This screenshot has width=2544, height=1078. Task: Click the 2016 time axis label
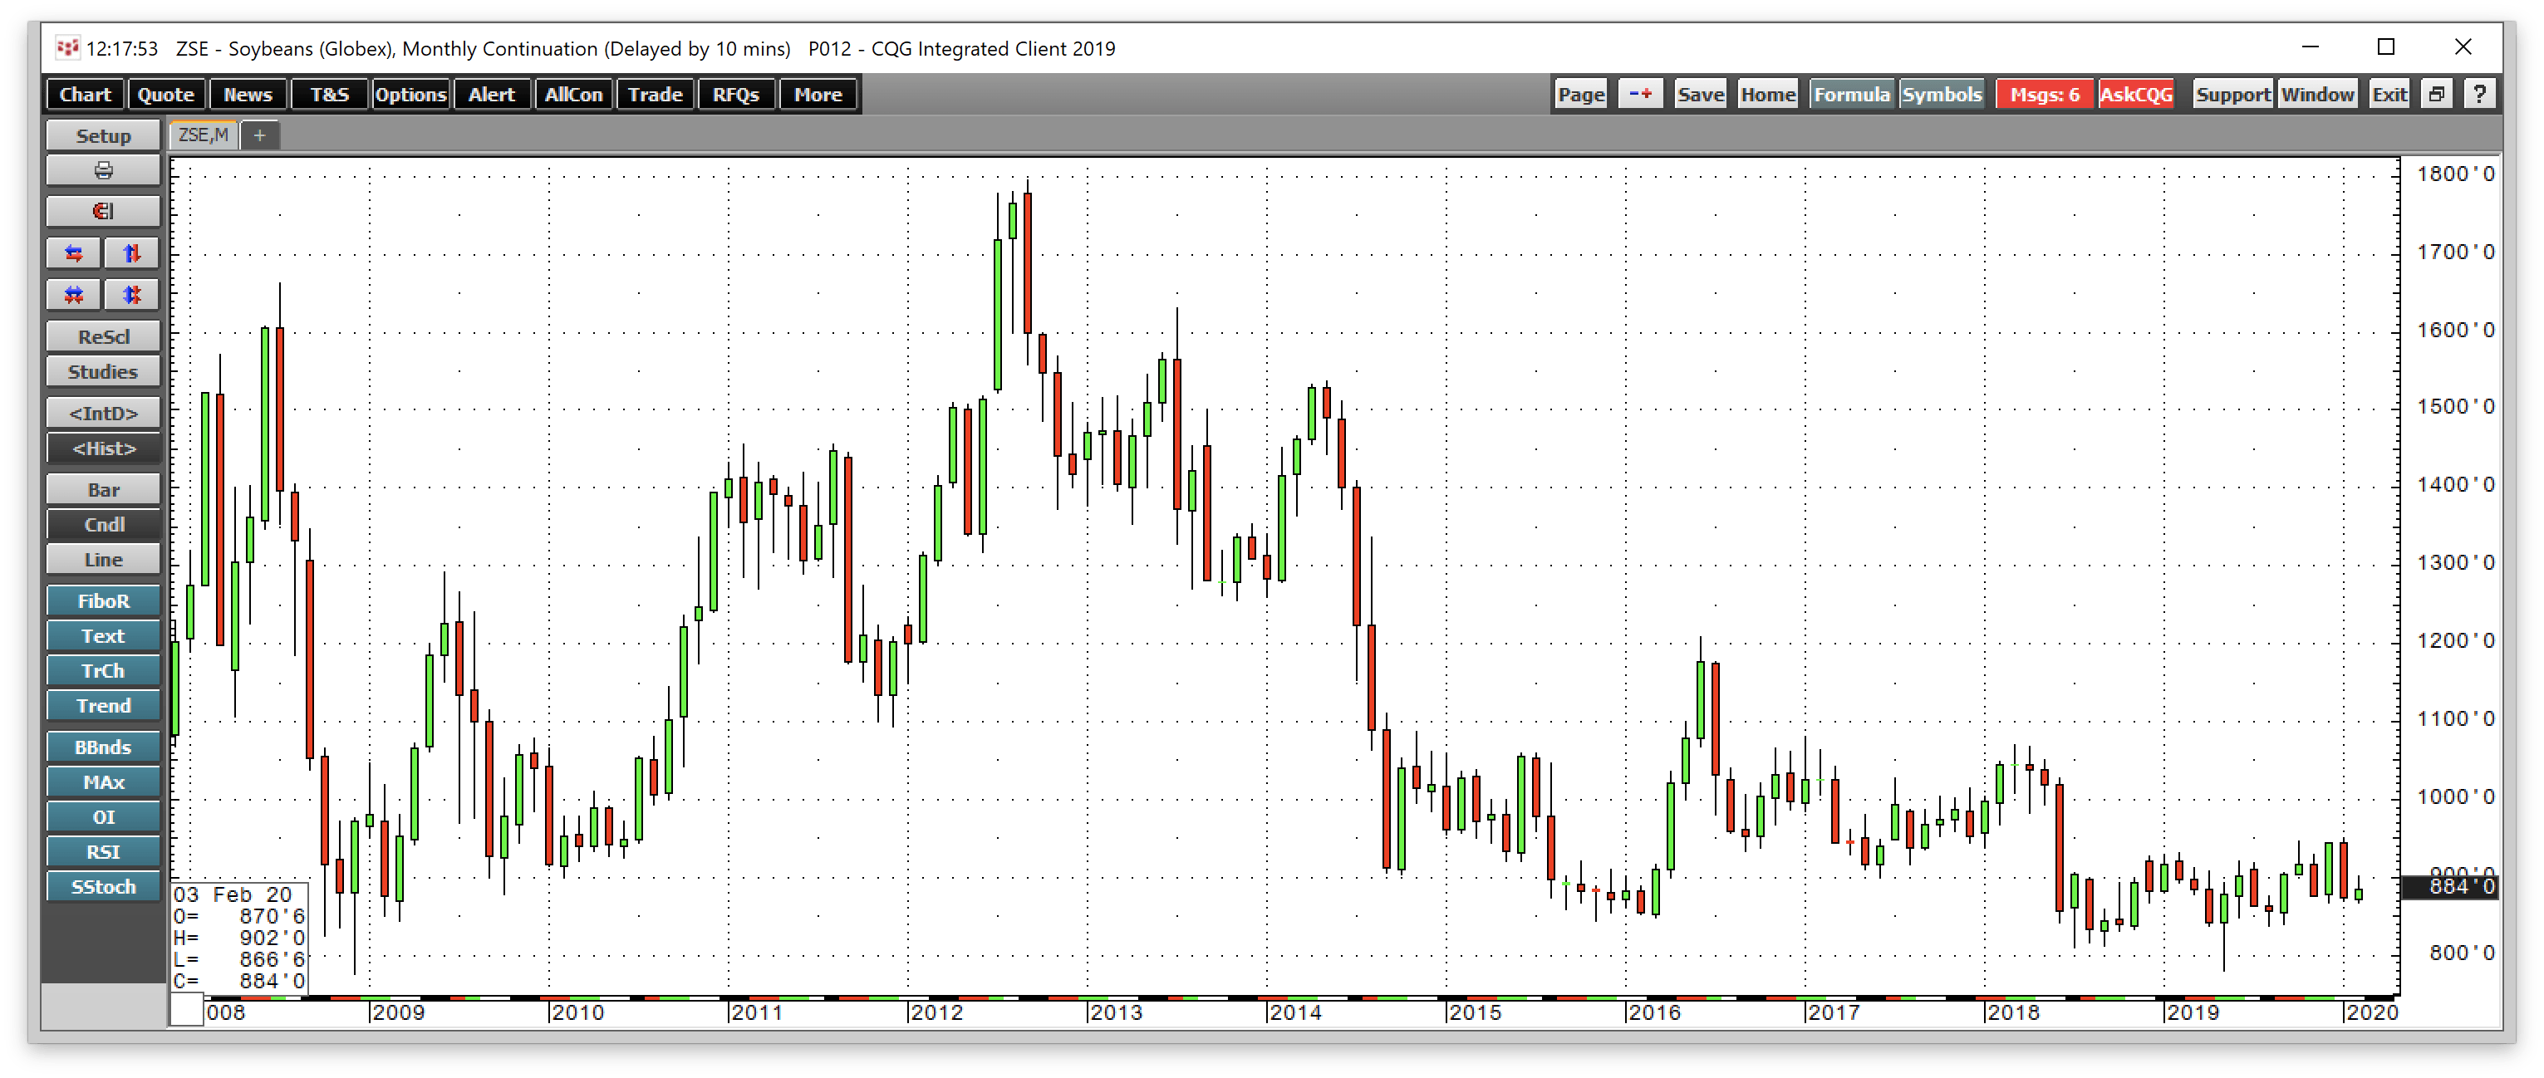coord(1654,1012)
